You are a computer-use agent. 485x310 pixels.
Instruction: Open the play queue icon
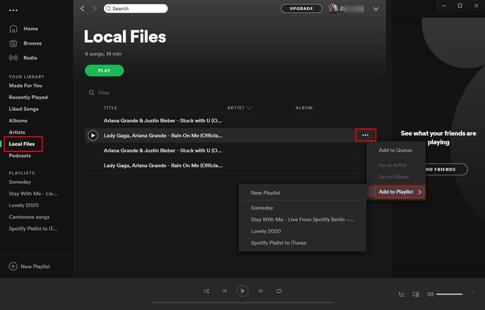401,294
